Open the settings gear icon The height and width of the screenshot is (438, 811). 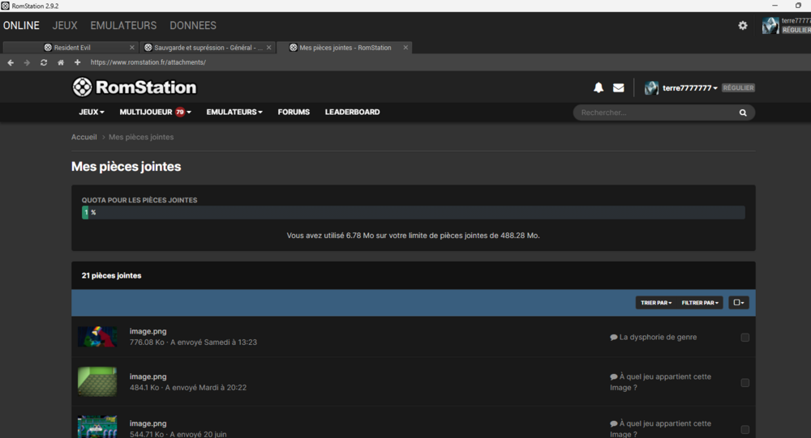coord(743,26)
